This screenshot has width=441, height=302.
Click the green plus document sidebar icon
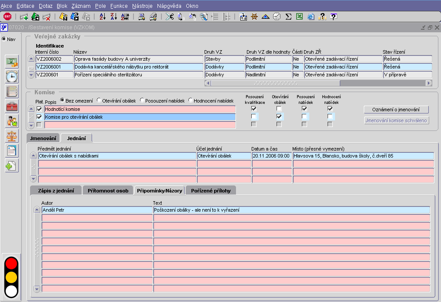pos(12,165)
